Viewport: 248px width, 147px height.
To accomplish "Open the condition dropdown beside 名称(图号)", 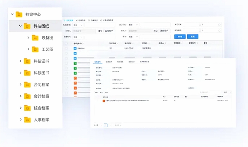I will (x=78, y=25).
